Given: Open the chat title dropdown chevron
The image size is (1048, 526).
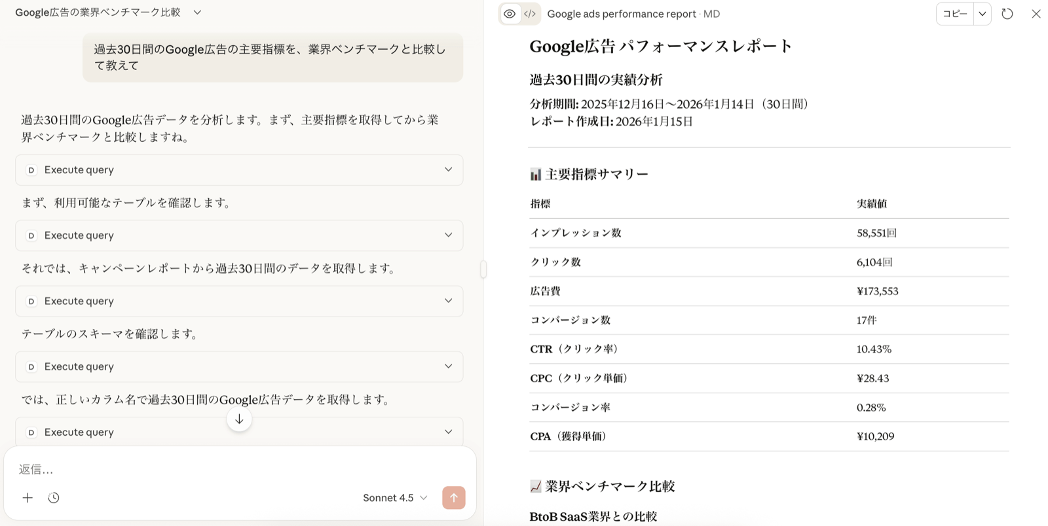Looking at the screenshot, I should click(197, 12).
